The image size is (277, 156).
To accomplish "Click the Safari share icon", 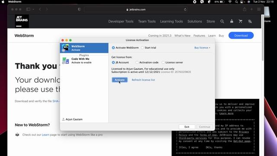I will 245,9.
